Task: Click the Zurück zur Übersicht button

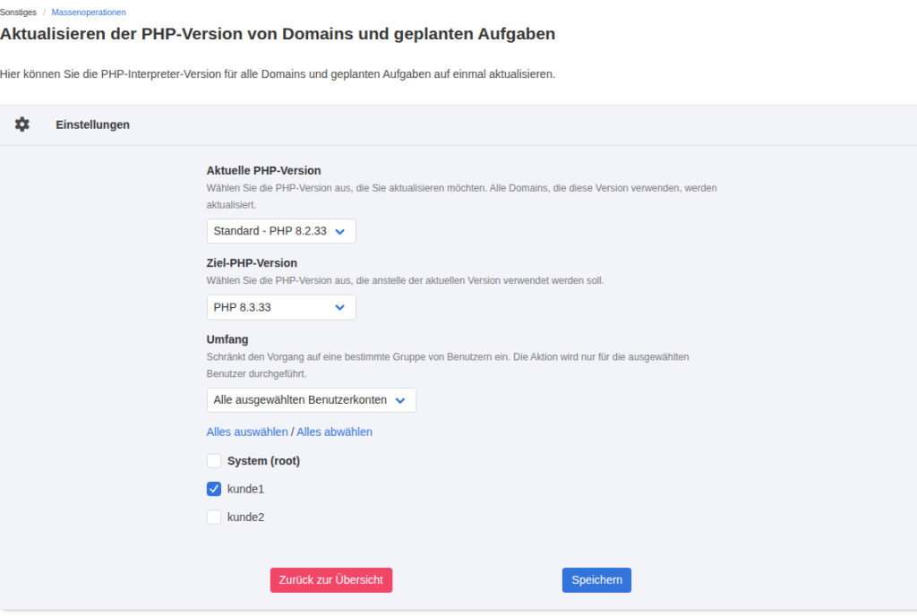Action: click(331, 580)
